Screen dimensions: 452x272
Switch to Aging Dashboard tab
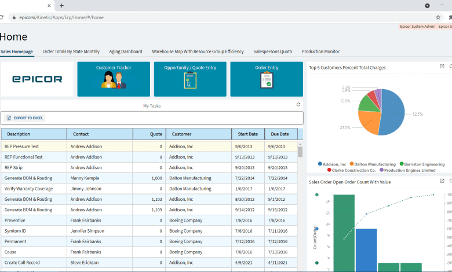(126, 52)
